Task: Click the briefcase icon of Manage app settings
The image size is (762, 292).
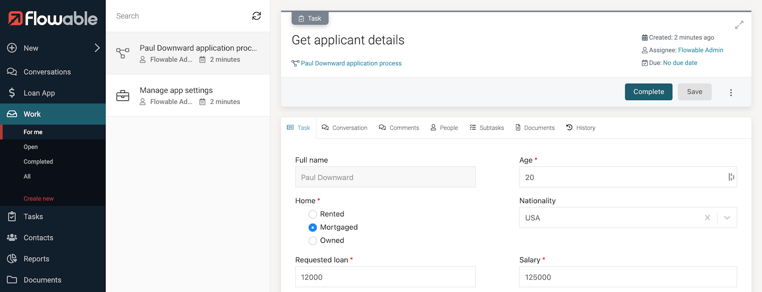Action: point(123,96)
